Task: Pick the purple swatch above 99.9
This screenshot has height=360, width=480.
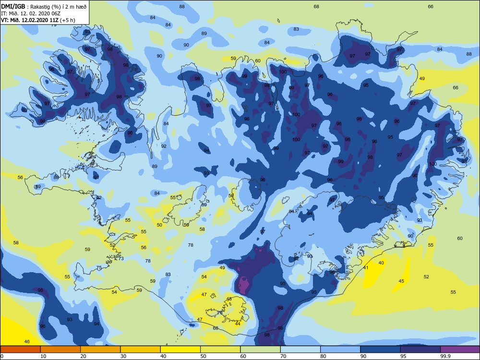Action: click(460, 349)
